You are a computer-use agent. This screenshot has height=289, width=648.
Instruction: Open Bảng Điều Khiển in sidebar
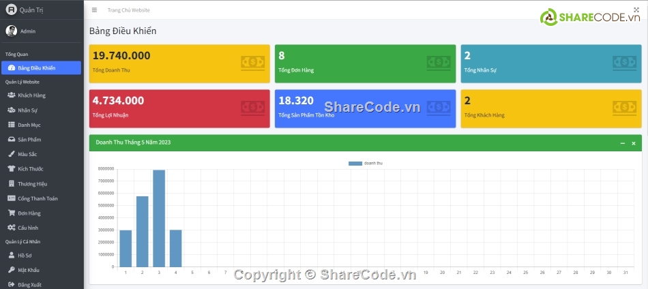click(x=41, y=68)
